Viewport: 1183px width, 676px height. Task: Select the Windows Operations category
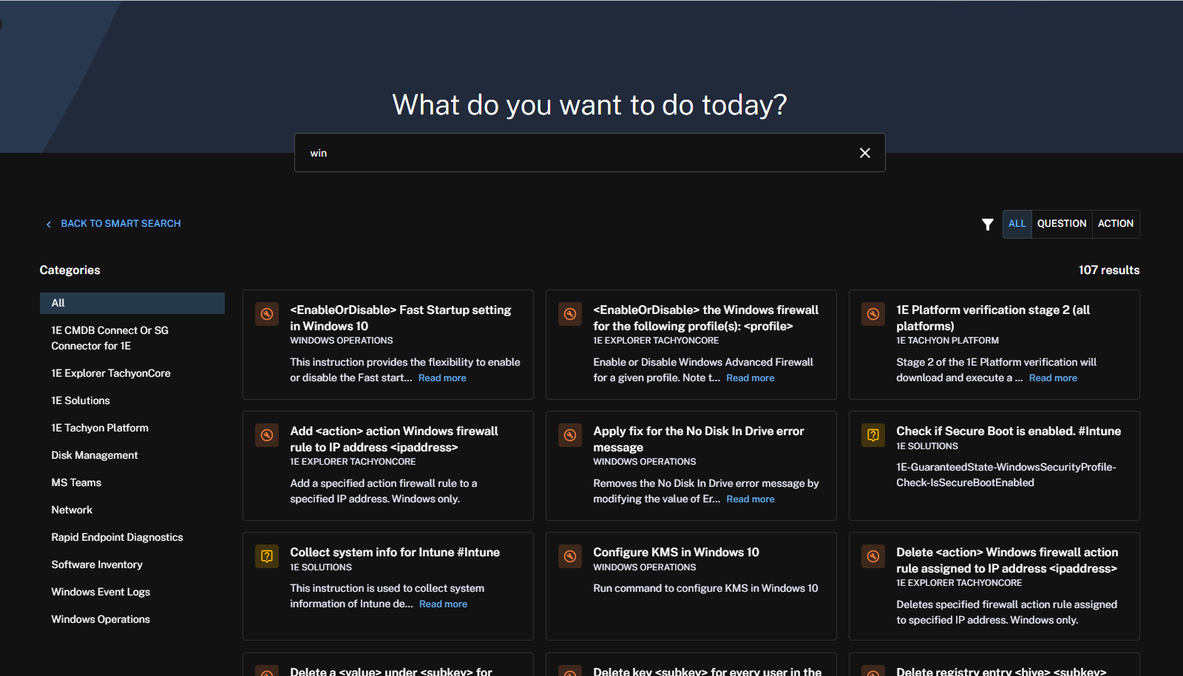(x=101, y=619)
